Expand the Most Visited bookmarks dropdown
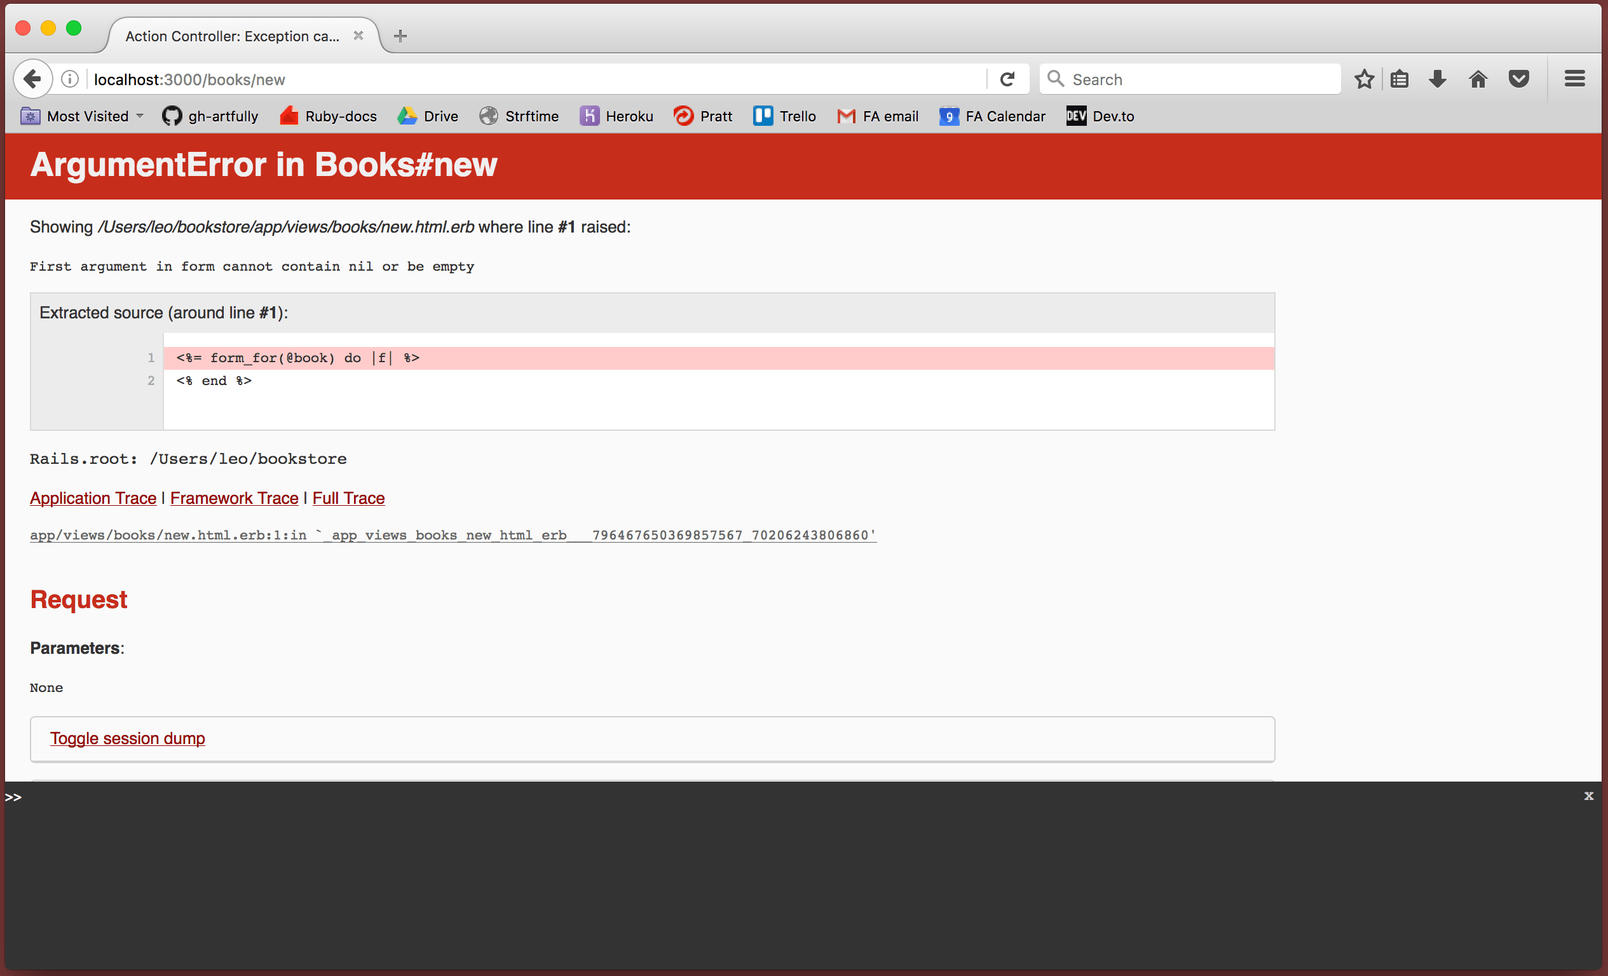The image size is (1608, 976). click(x=83, y=116)
